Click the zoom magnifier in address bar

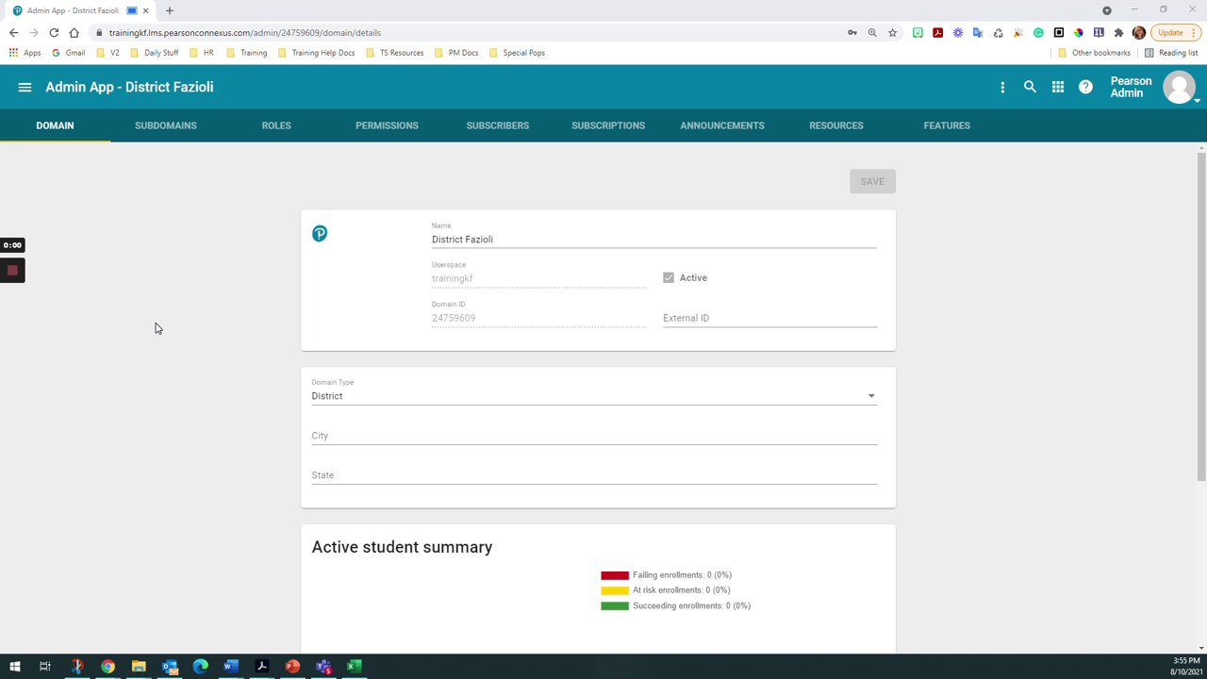(x=872, y=32)
